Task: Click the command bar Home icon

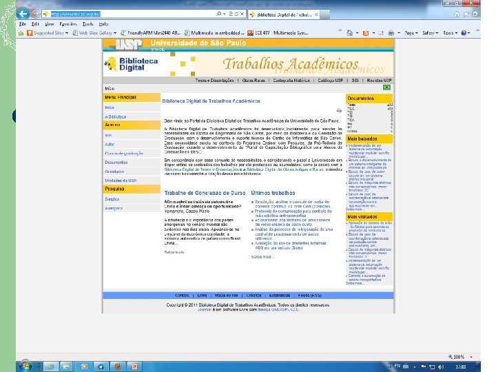Action: tap(349, 33)
